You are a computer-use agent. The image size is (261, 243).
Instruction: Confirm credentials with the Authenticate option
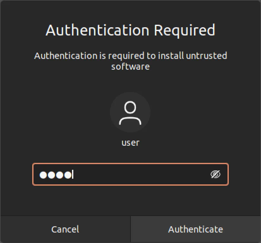(x=195, y=229)
